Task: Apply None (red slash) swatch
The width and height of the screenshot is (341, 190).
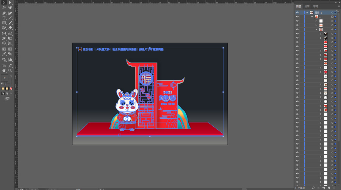Action: click(x=11, y=89)
